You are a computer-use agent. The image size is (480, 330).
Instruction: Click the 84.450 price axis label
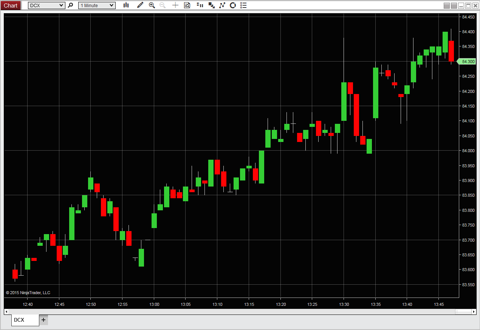[468, 17]
